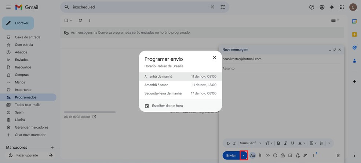Toggle formatting options Aa button
This screenshot has width=361, height=163.
[x=252, y=155]
